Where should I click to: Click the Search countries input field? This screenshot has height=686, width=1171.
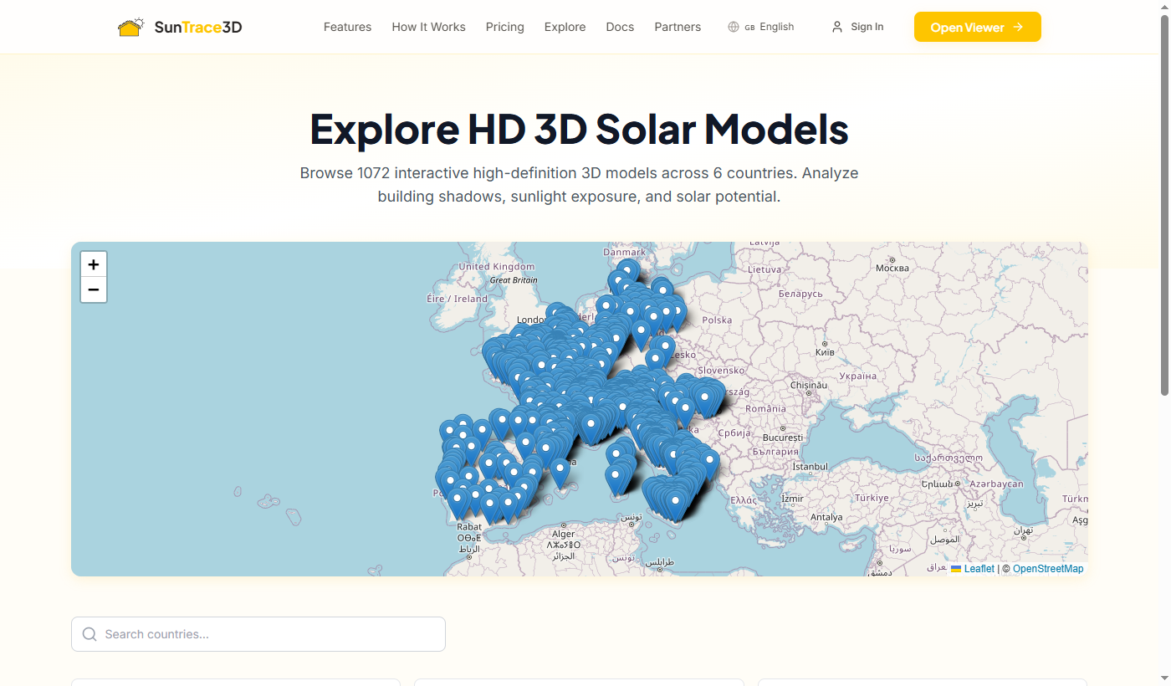tap(251, 634)
